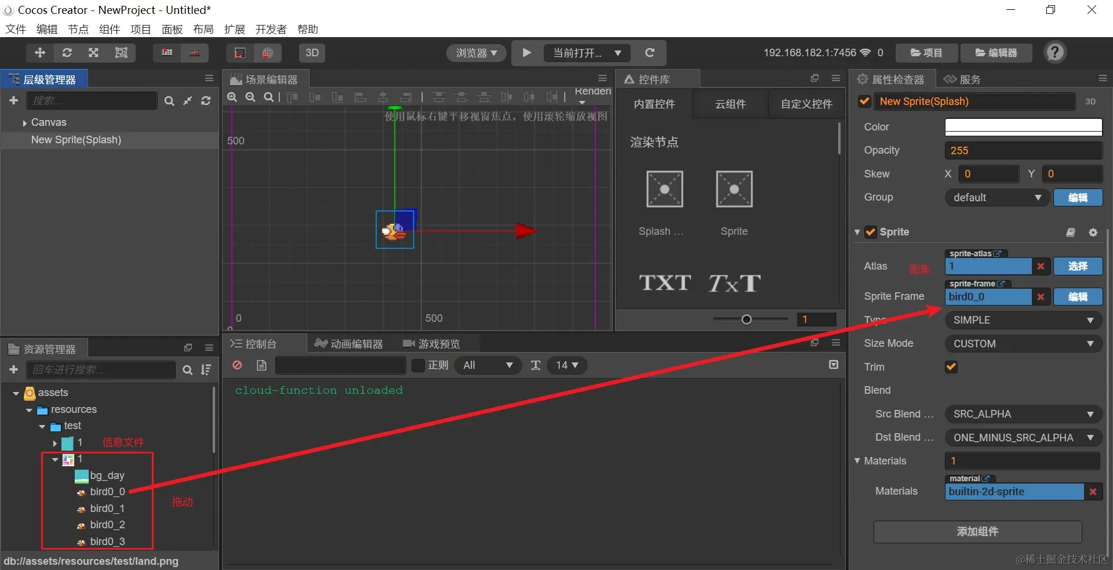Select the bird0_1 sprite frame asset
1113x570 pixels.
point(107,509)
